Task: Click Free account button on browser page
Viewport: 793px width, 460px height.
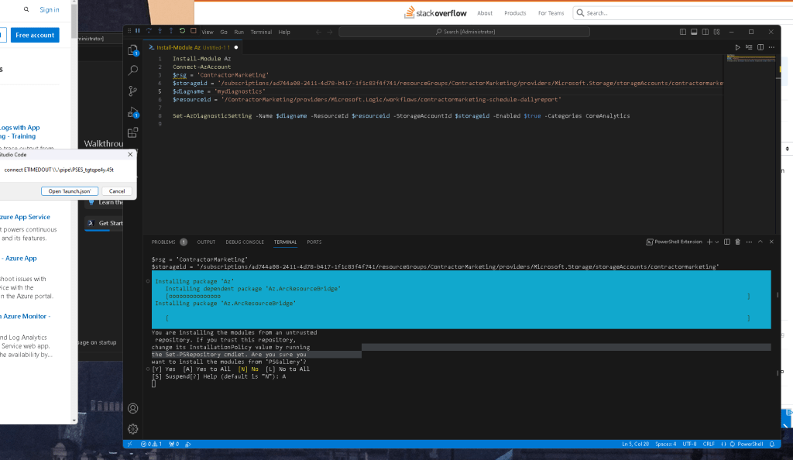Action: 35,35
